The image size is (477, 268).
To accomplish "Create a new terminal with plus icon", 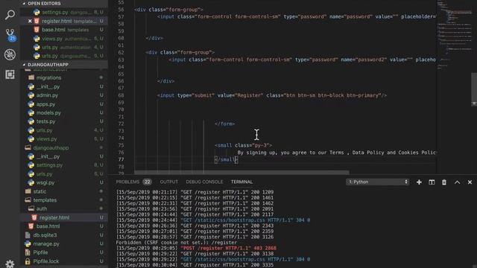I will (419, 182).
